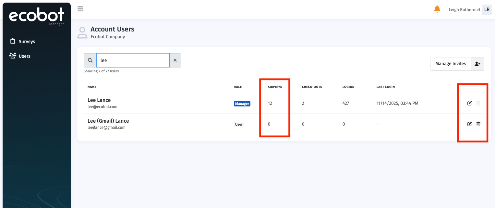Screen dimensions: 495x208
Task: Click the hamburger menu icon
Action: [80, 9]
